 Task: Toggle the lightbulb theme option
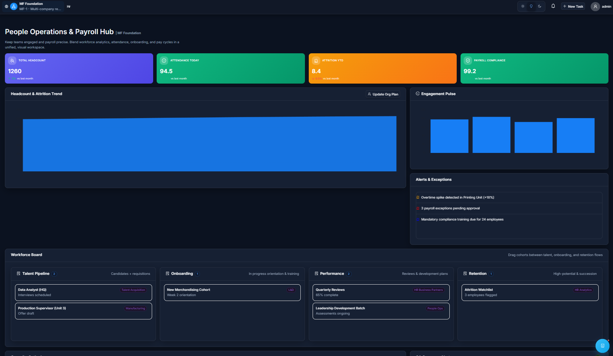coord(531,6)
